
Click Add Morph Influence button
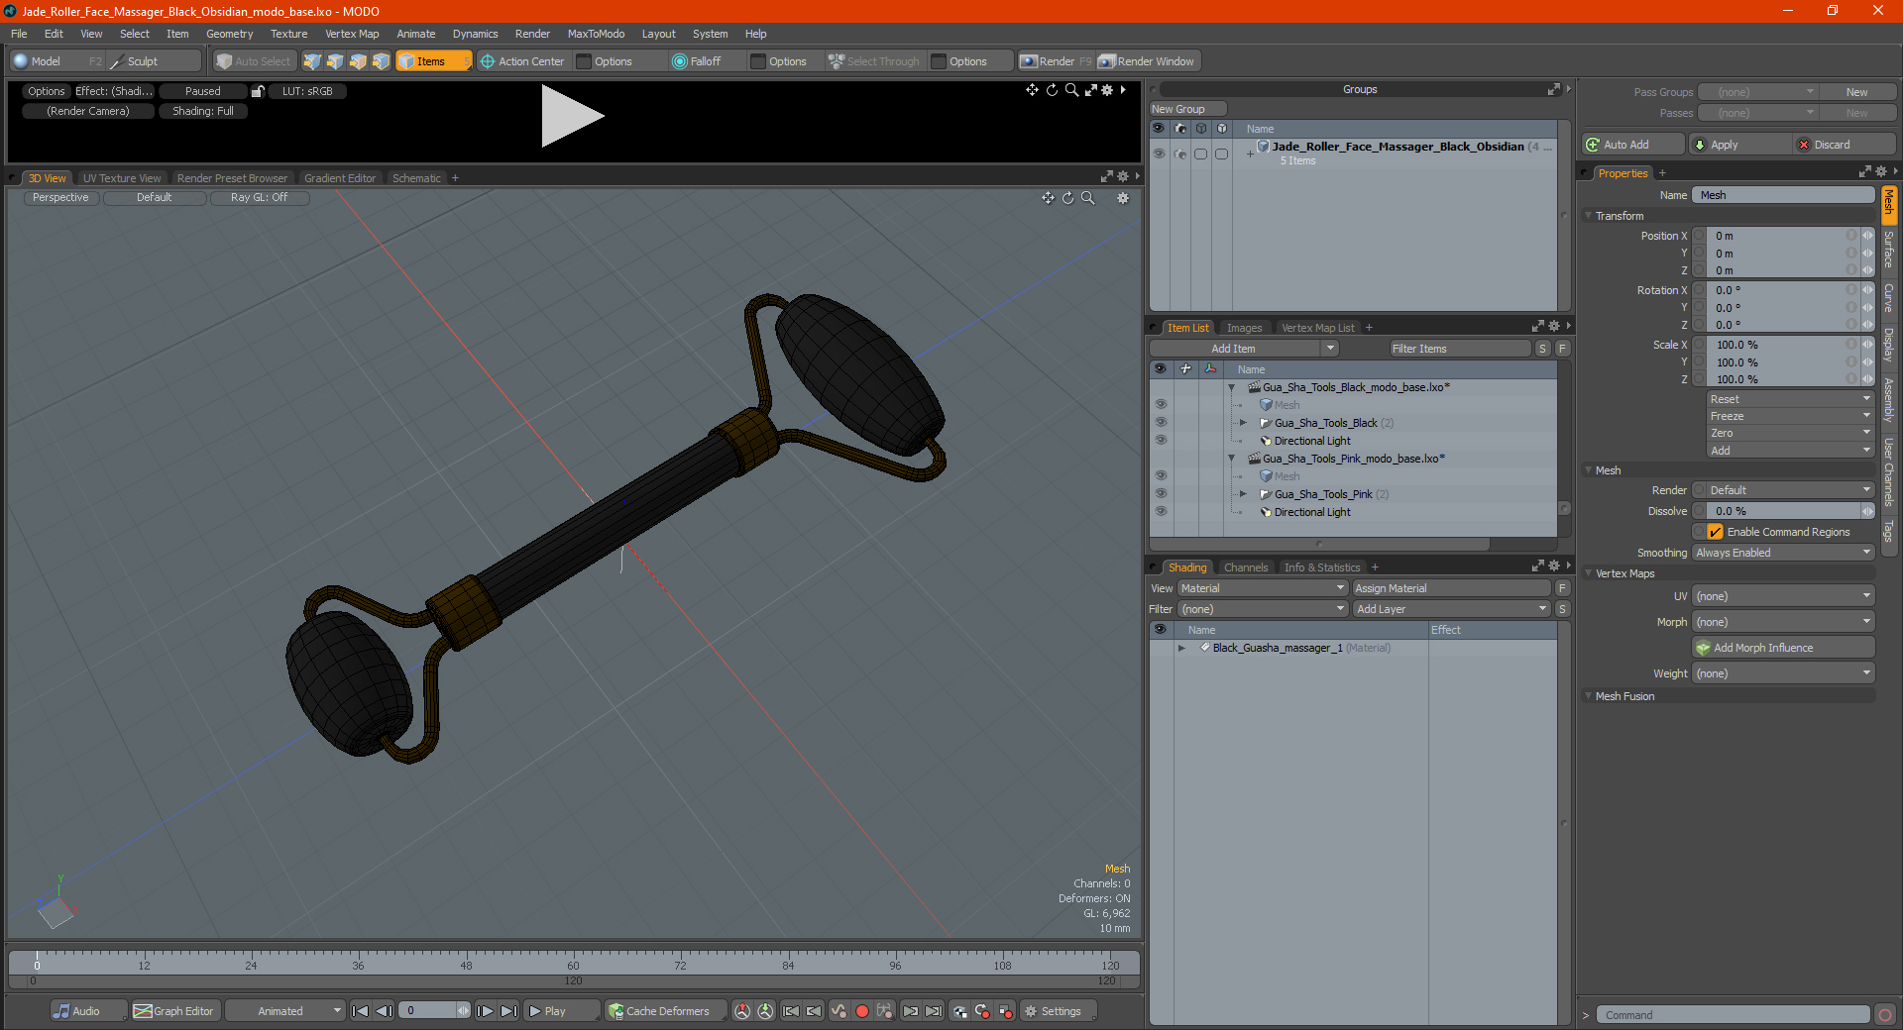point(1783,648)
